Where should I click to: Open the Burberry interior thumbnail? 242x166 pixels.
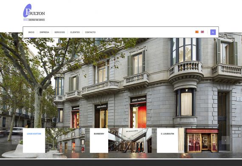click(130, 140)
